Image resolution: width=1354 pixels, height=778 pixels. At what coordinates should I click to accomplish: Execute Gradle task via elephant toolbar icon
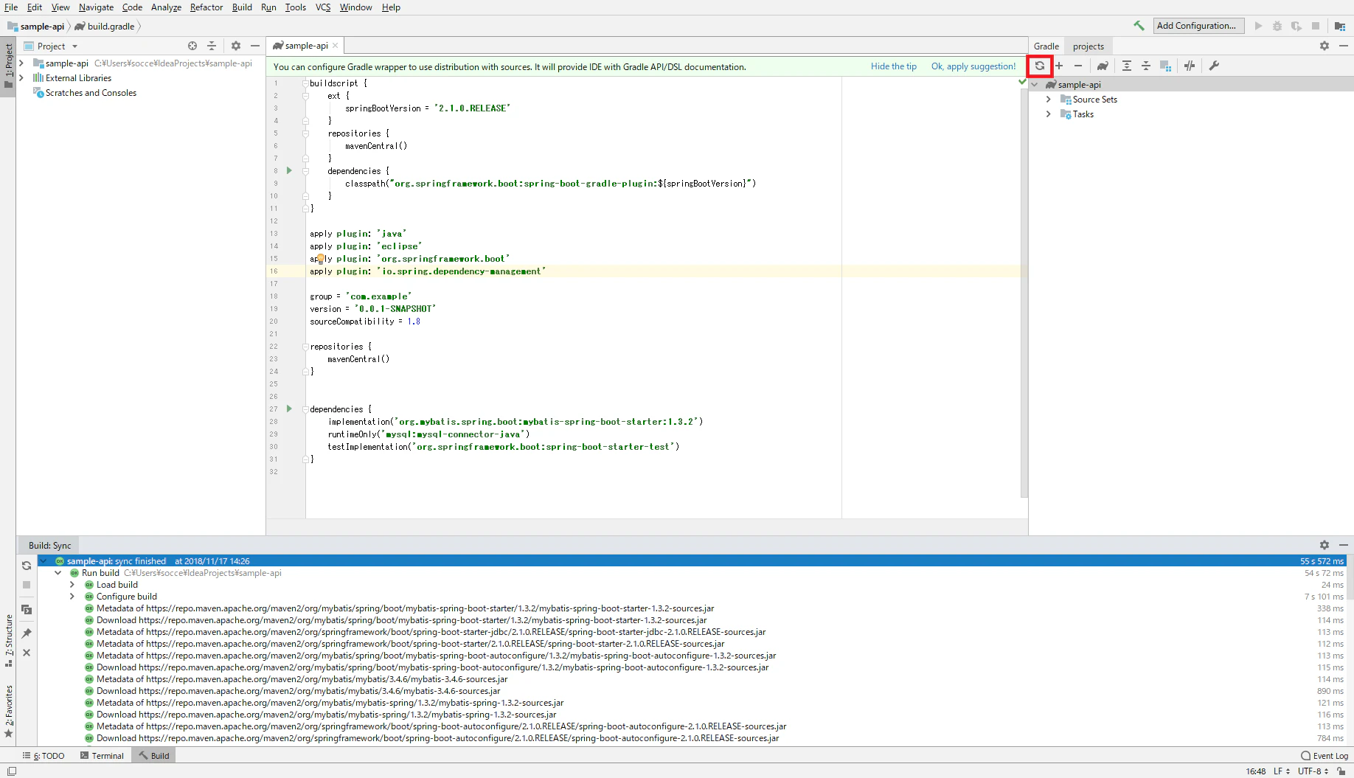tap(1103, 66)
